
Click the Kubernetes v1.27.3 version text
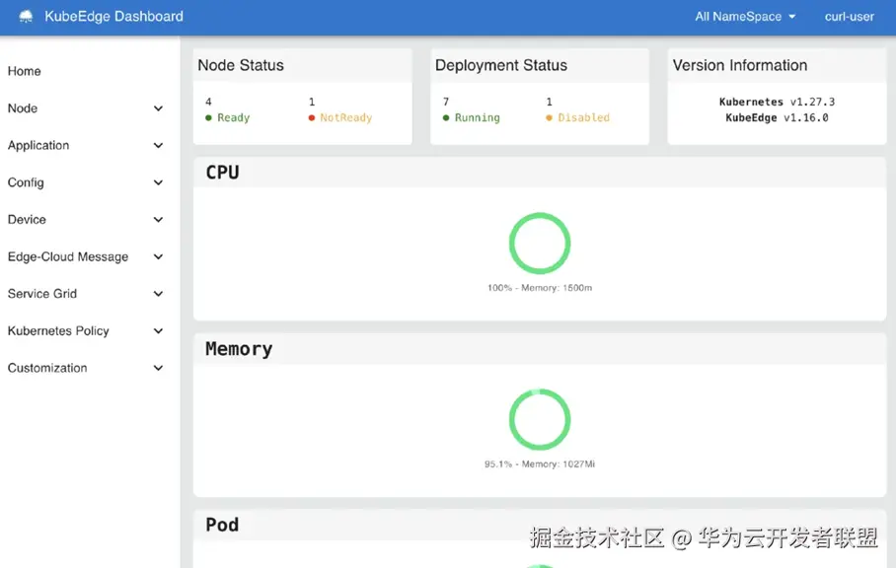[x=777, y=103]
